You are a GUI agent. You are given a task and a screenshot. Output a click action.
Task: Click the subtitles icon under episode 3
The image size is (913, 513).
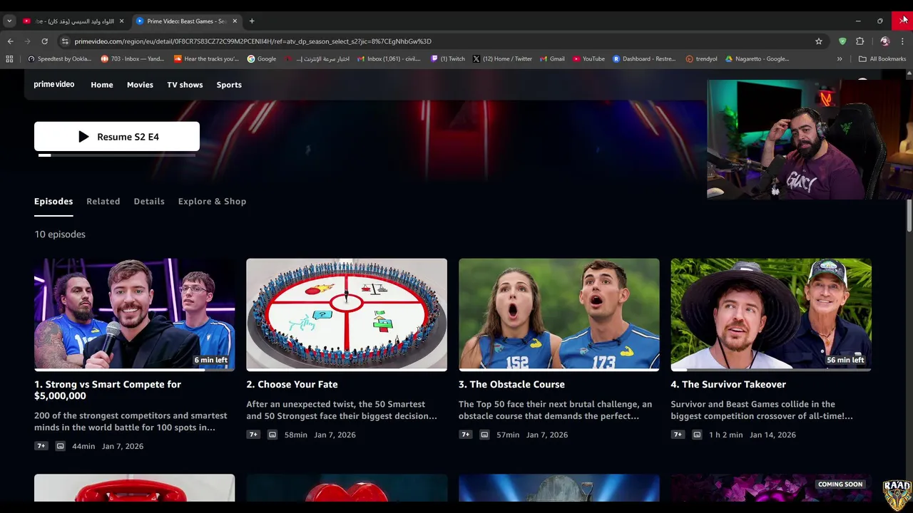click(x=484, y=435)
